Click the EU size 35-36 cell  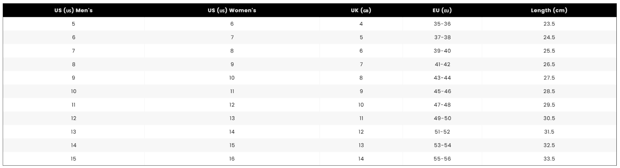pos(442,24)
